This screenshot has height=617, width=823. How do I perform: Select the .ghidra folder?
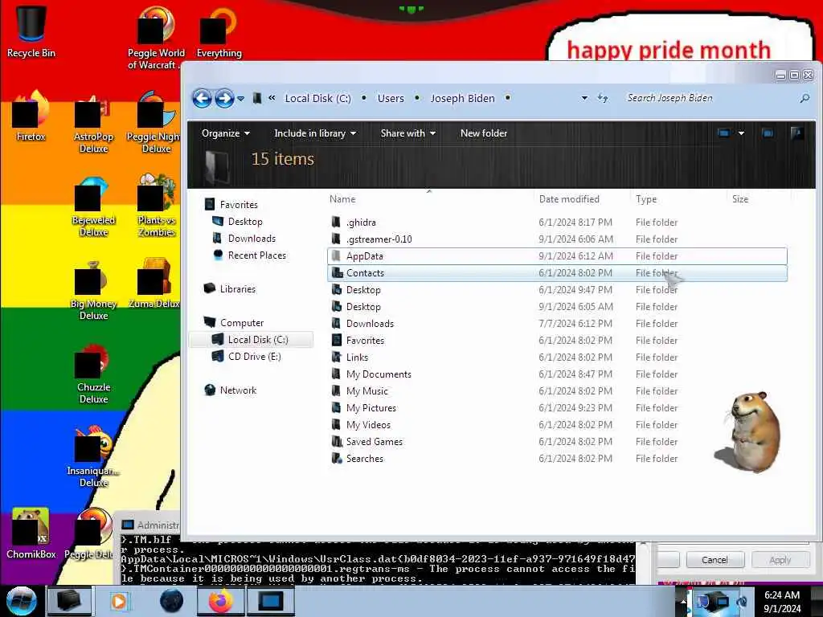point(557,223)
